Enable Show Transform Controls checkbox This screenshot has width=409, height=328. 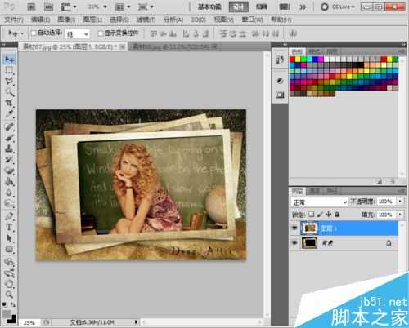pos(101,33)
